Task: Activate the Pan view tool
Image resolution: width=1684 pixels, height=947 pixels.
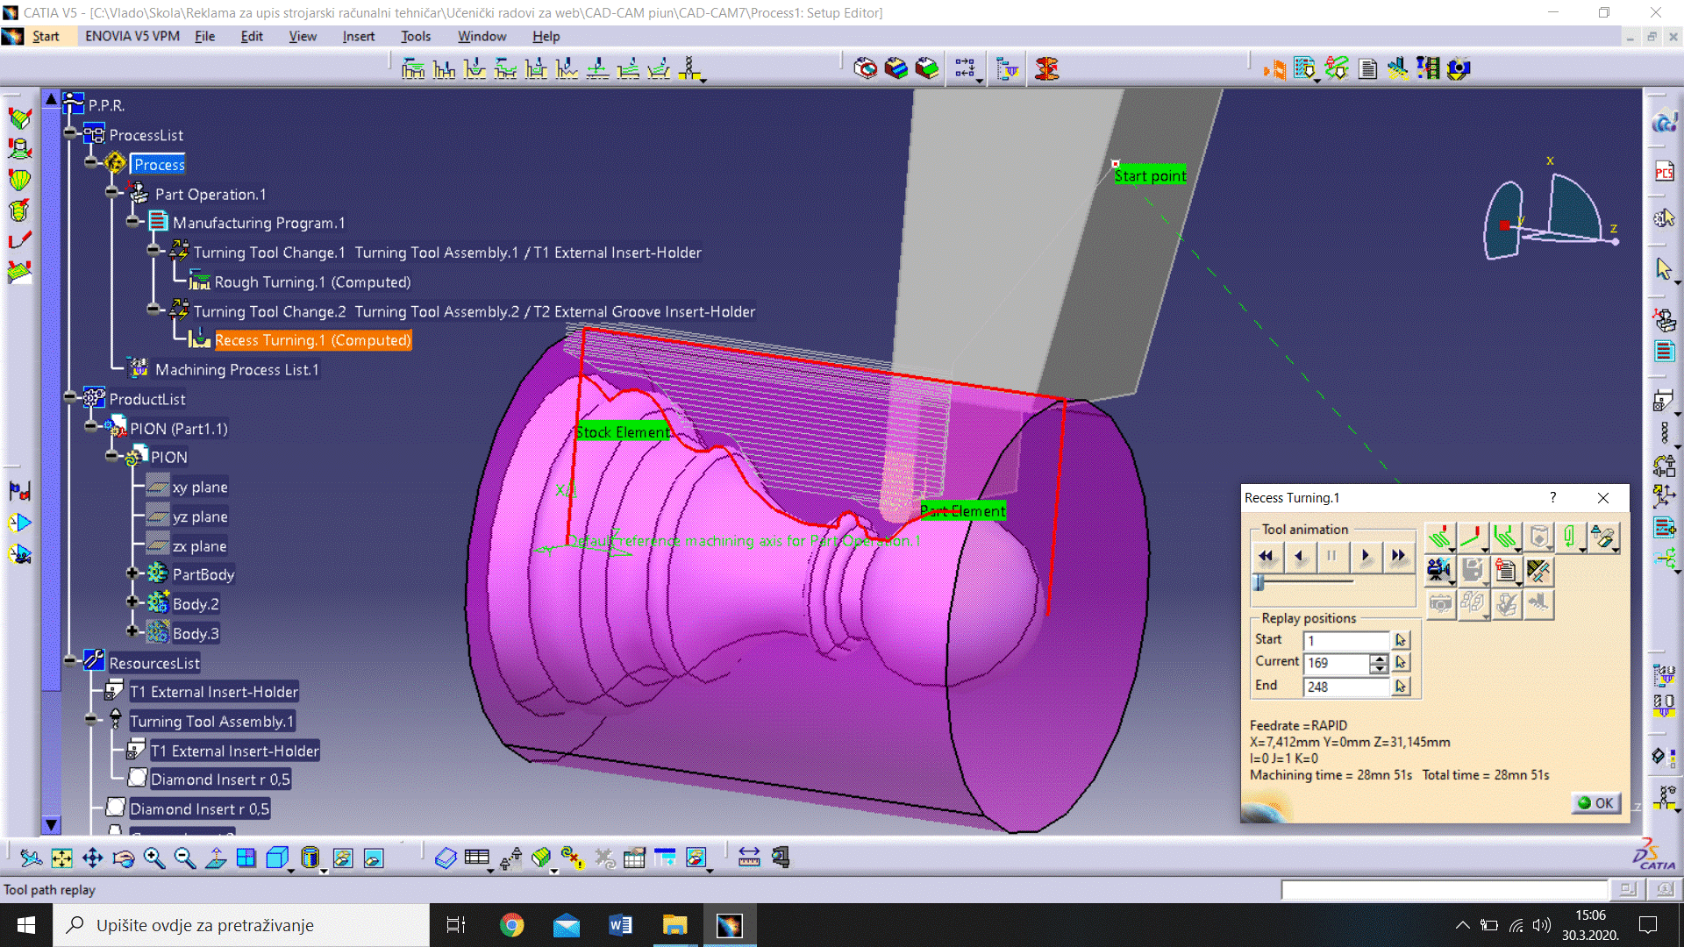Action: click(x=92, y=858)
